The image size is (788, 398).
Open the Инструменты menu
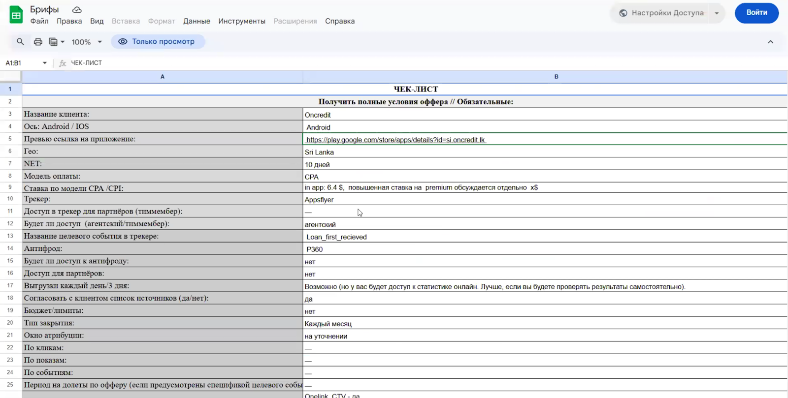click(x=242, y=21)
